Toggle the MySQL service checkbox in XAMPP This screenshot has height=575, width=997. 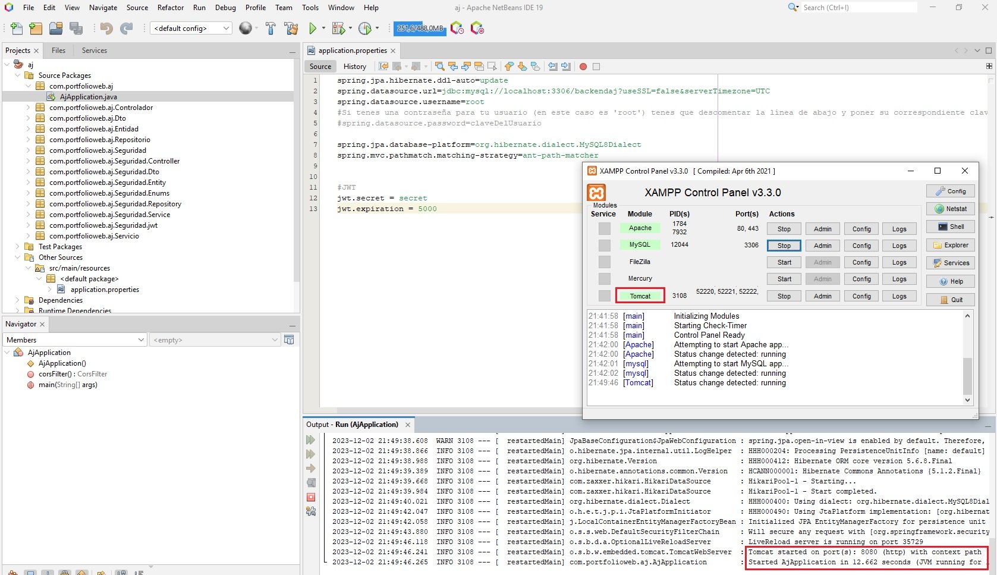(605, 245)
